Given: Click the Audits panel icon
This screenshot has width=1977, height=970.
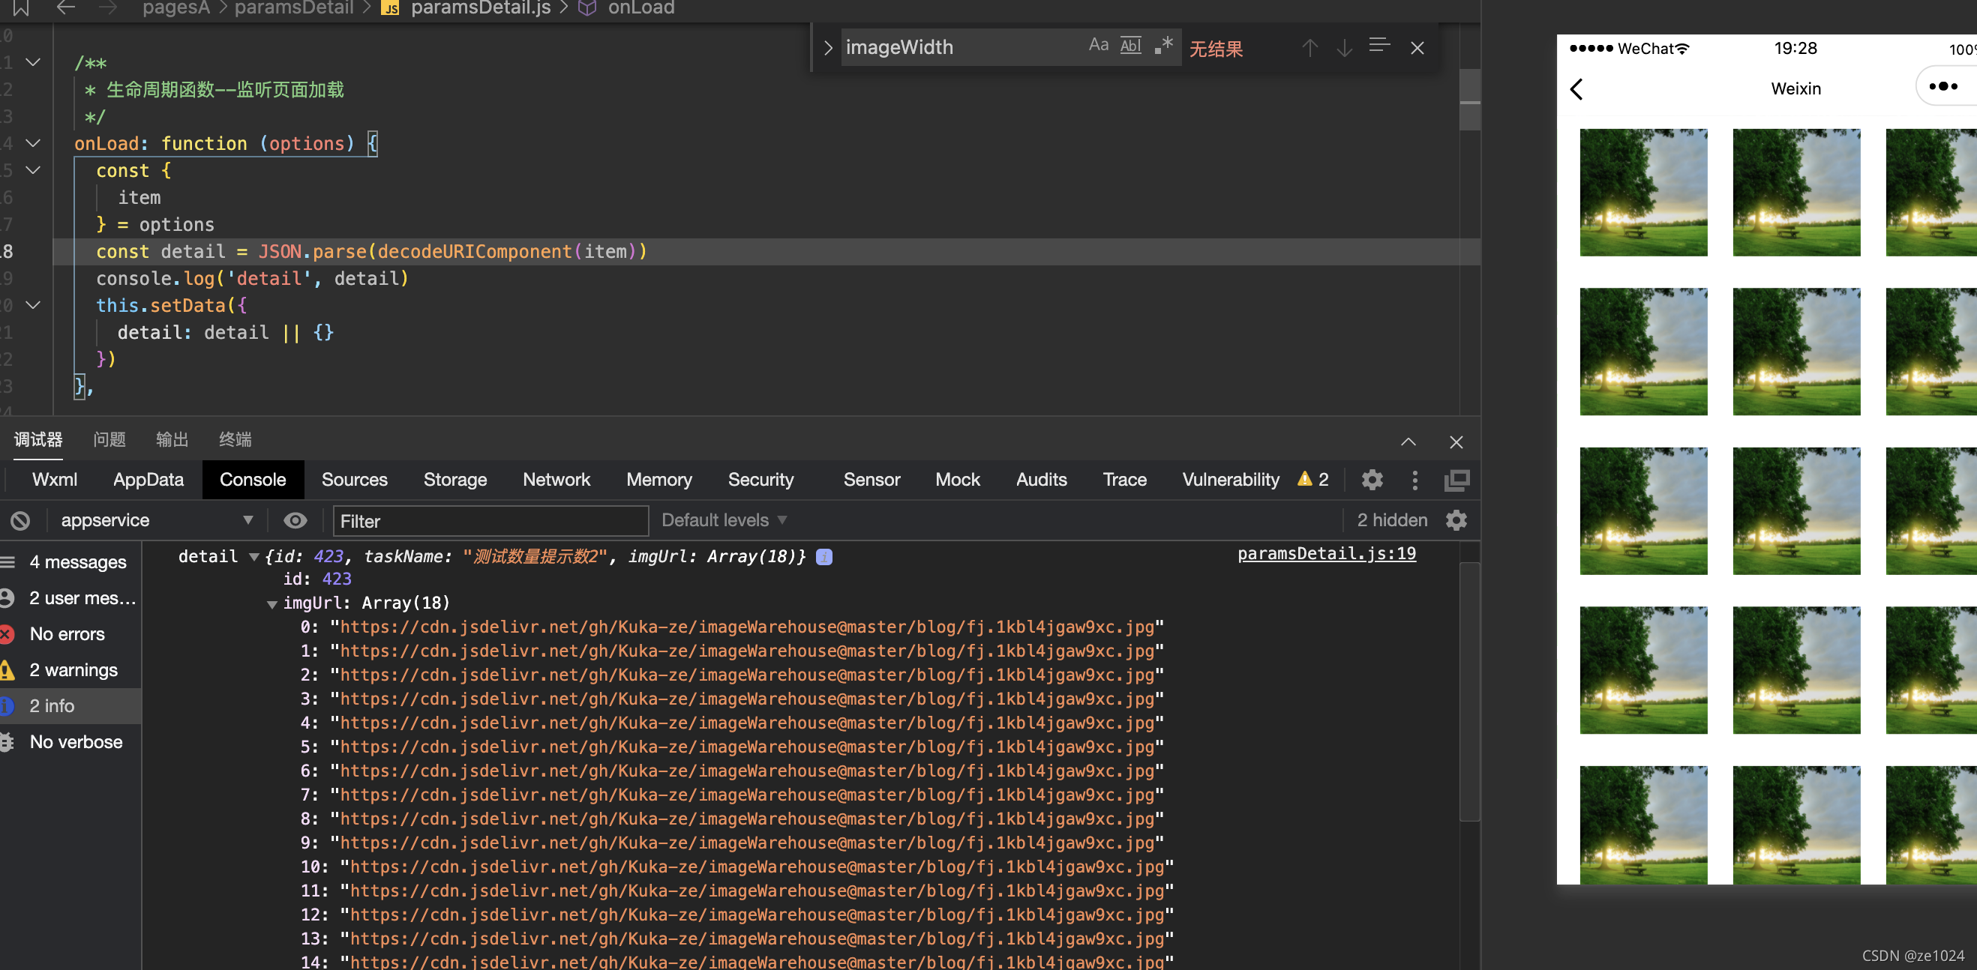Looking at the screenshot, I should [x=1042, y=479].
